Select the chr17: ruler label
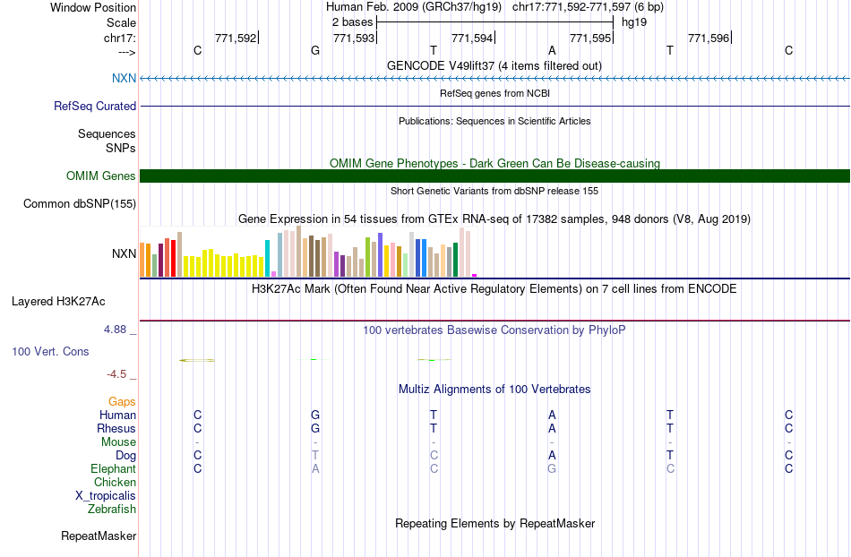This screenshot has width=851, height=557. click(x=119, y=38)
